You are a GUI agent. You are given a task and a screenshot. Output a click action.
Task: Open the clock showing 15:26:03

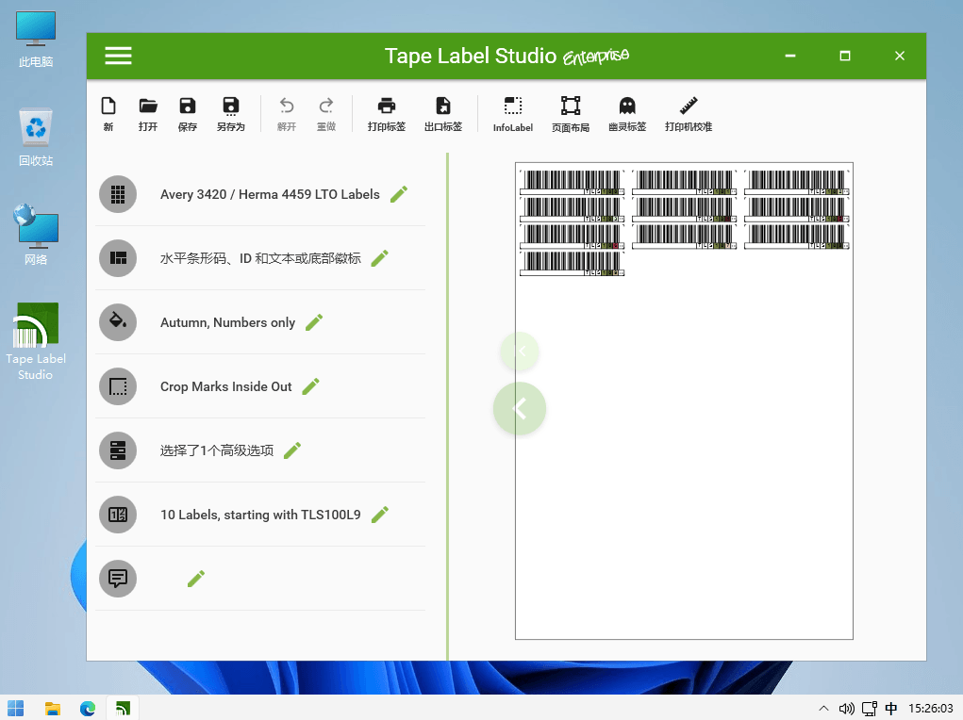click(x=930, y=709)
